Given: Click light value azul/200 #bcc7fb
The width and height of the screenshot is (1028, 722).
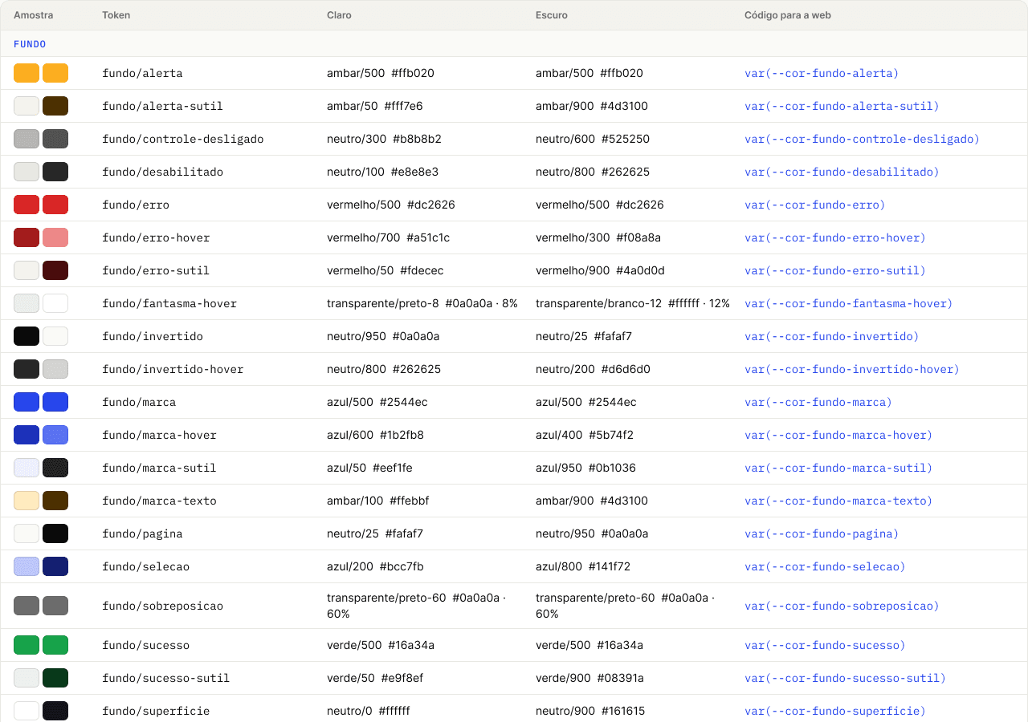Looking at the screenshot, I should pos(375,566).
